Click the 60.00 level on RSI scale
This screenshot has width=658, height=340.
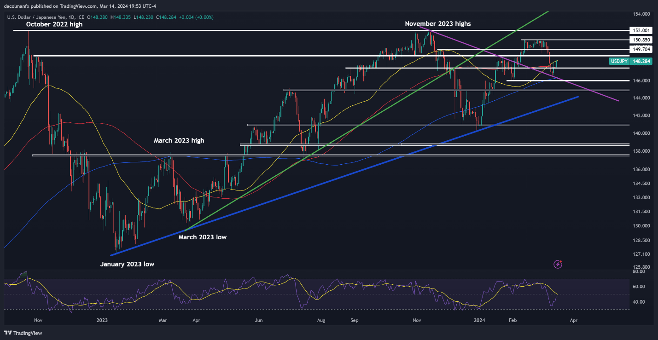pyautogui.click(x=638, y=287)
